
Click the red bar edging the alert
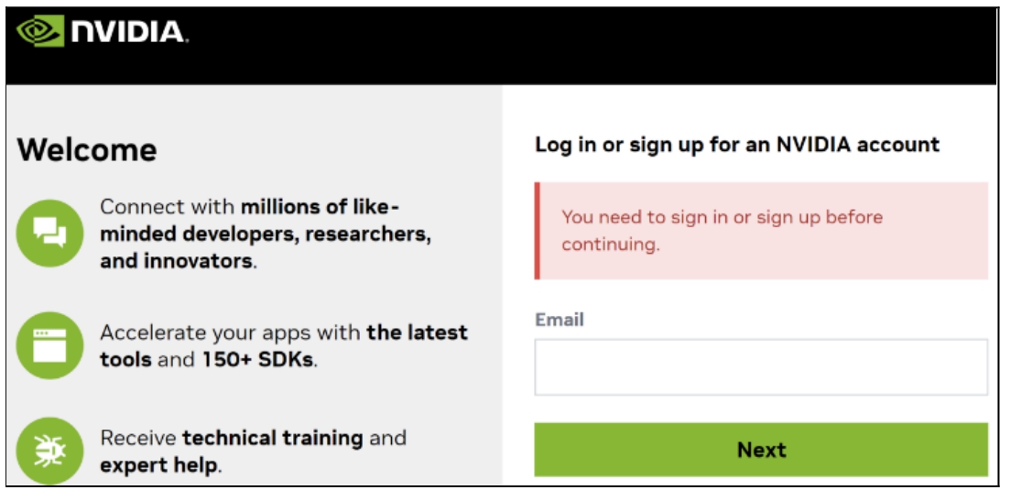pyautogui.click(x=538, y=231)
